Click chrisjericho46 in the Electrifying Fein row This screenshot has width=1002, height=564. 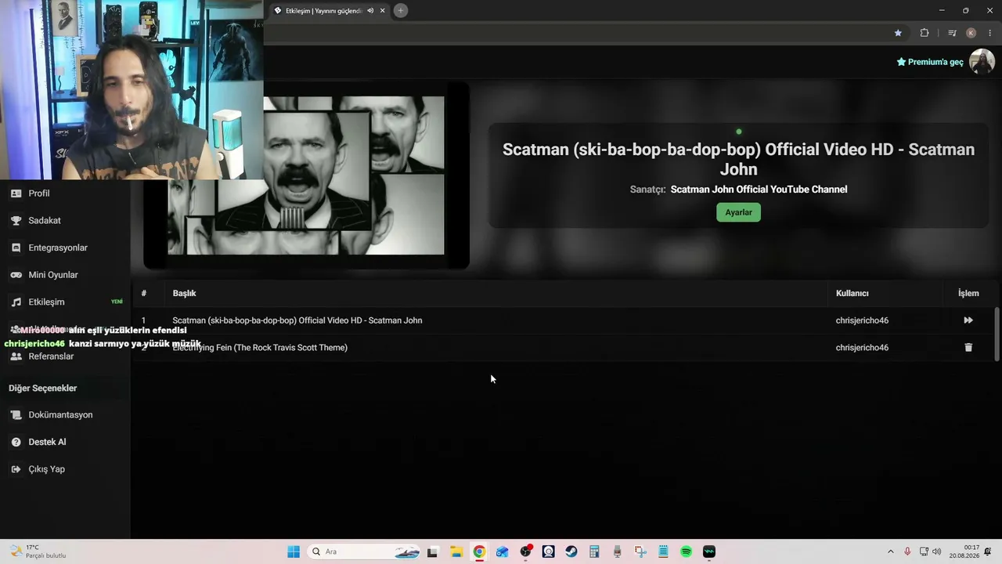[862, 347]
